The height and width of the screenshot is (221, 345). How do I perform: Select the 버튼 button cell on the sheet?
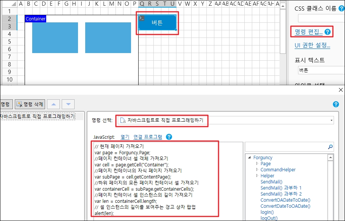point(157,23)
